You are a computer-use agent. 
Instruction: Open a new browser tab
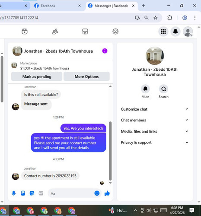pyautogui.click(x=144, y=6)
